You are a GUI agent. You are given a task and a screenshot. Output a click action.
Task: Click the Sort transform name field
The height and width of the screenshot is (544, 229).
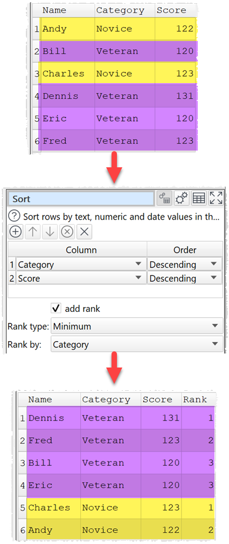[81, 199]
